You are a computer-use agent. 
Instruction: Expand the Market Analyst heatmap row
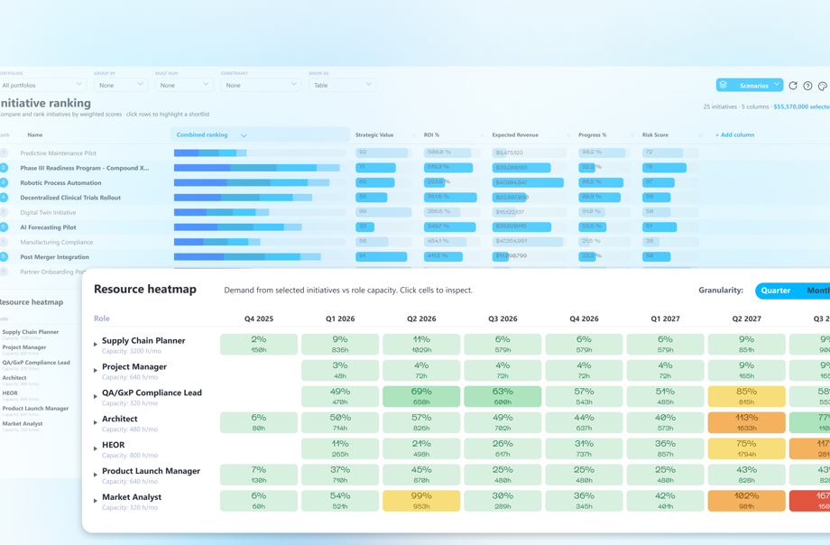click(x=96, y=501)
